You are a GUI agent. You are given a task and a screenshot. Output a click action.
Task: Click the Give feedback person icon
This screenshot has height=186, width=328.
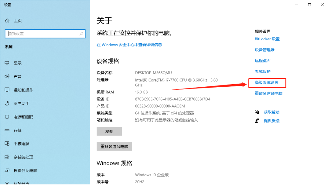[257, 121]
